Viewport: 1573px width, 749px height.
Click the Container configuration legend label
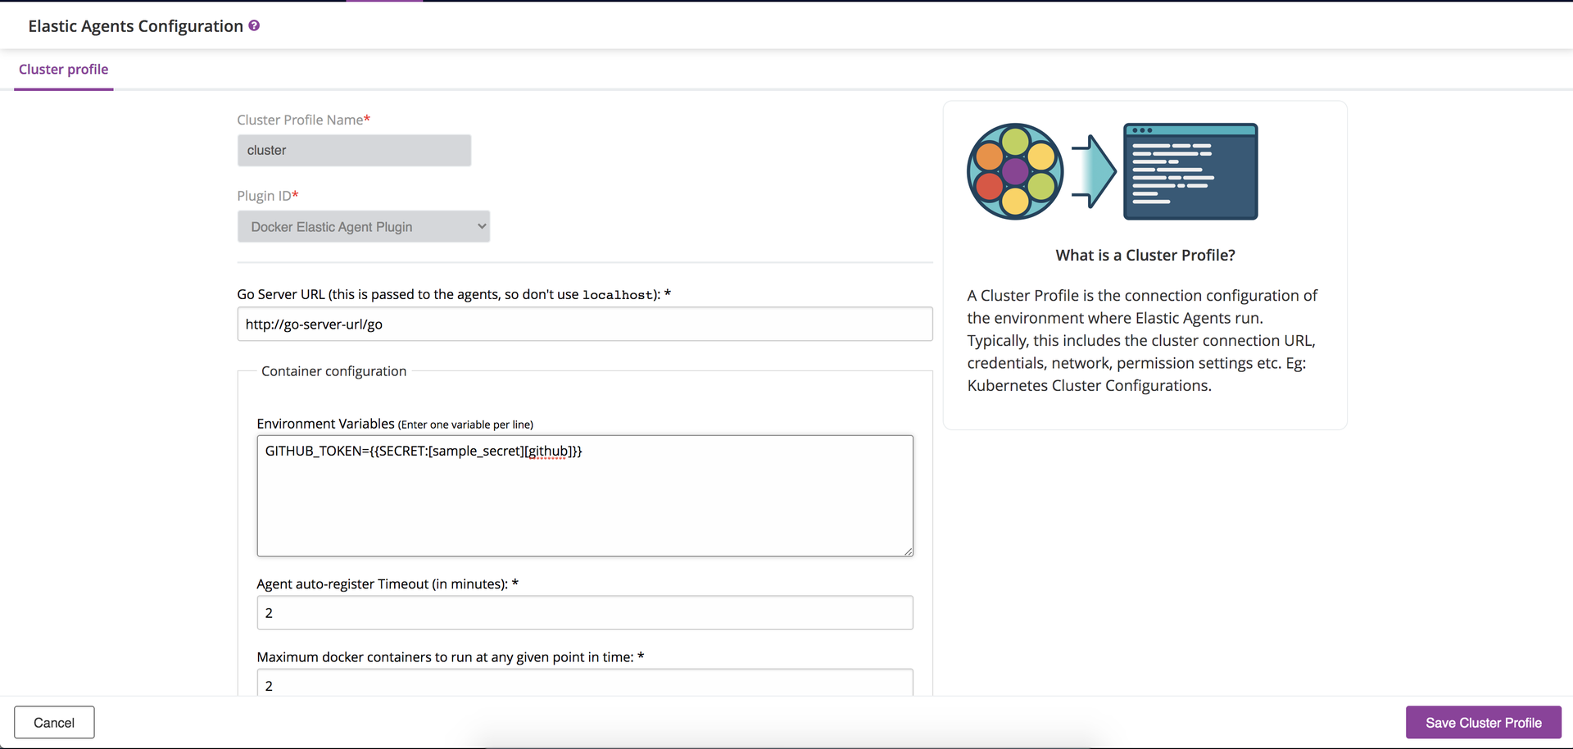click(x=333, y=371)
